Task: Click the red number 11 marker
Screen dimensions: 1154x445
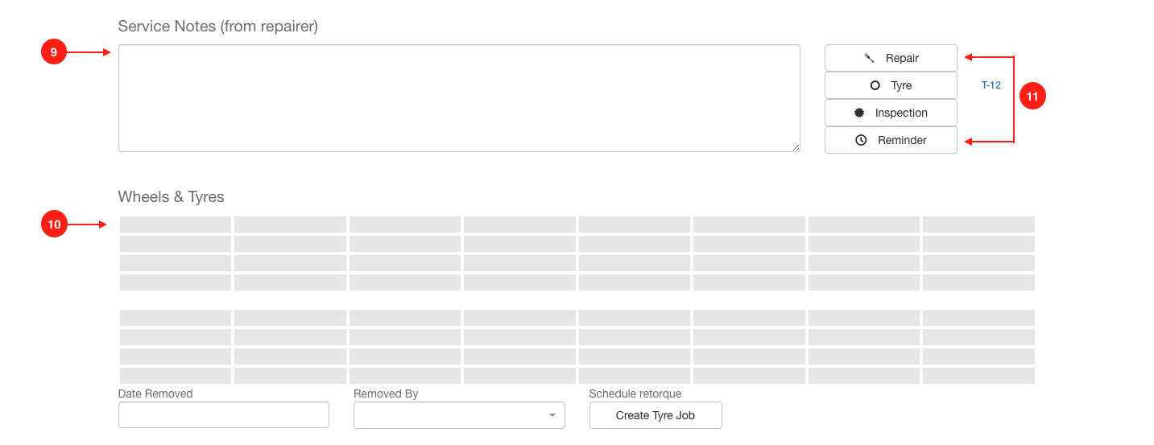Action: (x=1032, y=97)
